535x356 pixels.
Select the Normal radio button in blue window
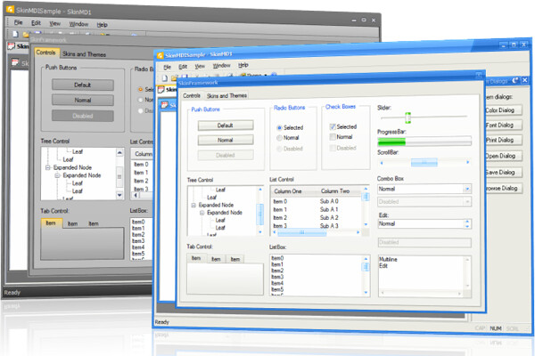tap(279, 138)
